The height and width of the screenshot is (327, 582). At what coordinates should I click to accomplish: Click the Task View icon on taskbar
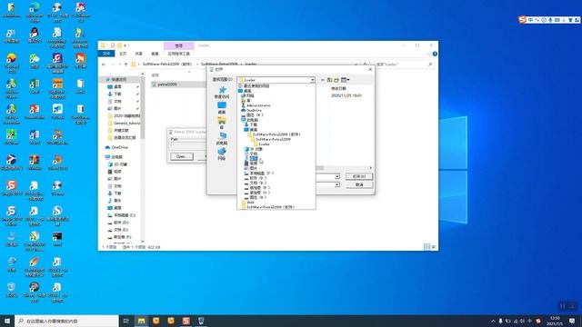point(126,321)
